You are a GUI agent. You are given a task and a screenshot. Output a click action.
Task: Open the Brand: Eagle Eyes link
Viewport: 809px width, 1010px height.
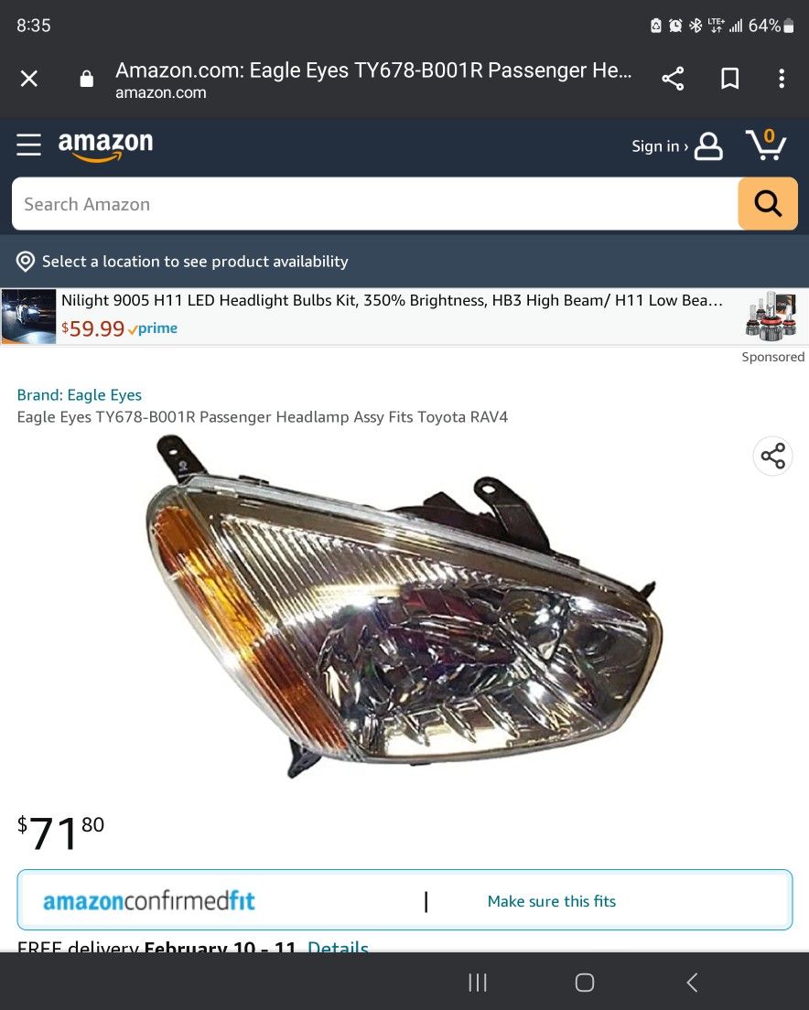80,395
